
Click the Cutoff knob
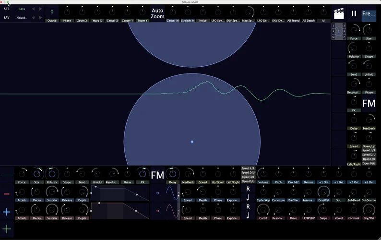[x=263, y=210]
